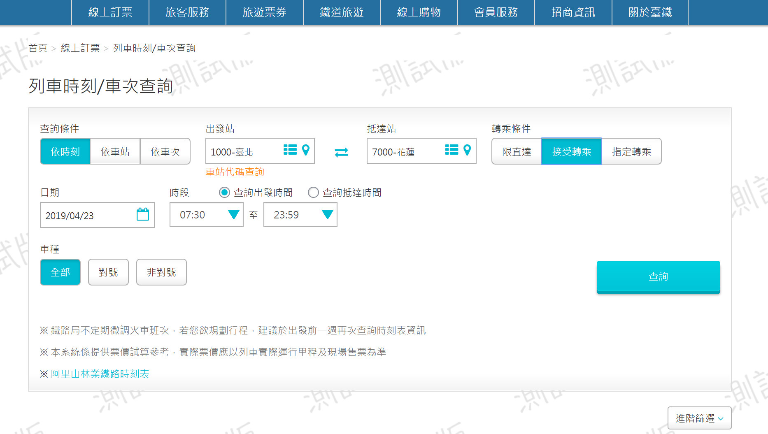Viewport: 768px width, 434px height.
Task: Select 非對號 train type
Action: (x=161, y=272)
